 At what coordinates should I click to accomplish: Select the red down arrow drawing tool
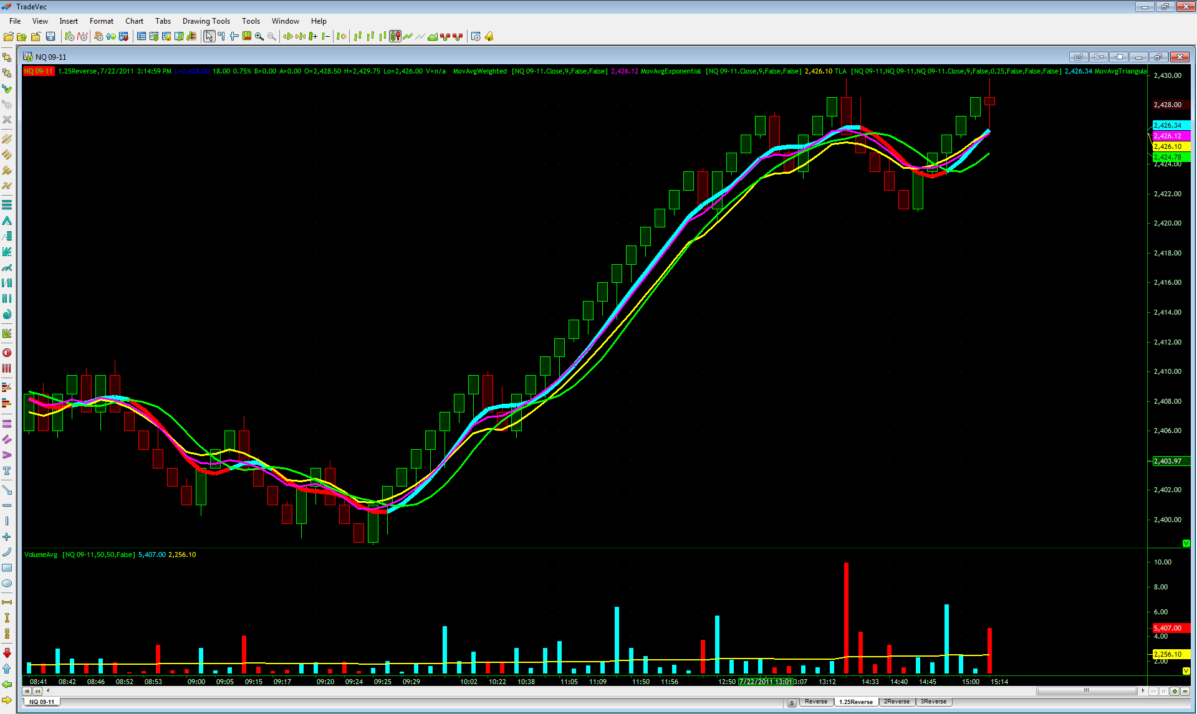pyautogui.click(x=7, y=652)
